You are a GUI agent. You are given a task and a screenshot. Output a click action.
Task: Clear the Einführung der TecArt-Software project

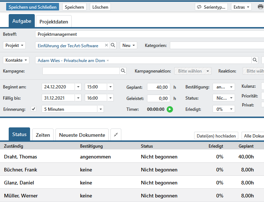(x=106, y=45)
